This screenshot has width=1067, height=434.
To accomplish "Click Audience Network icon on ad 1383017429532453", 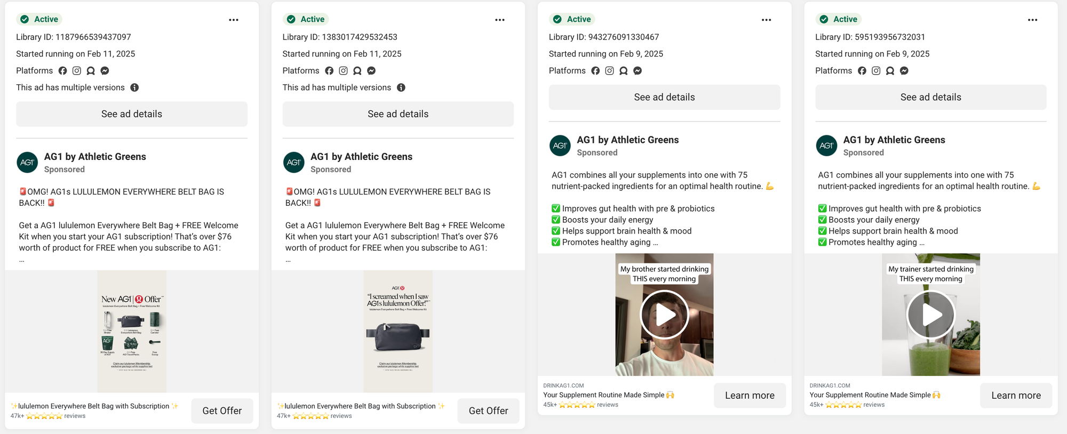I will coord(357,70).
